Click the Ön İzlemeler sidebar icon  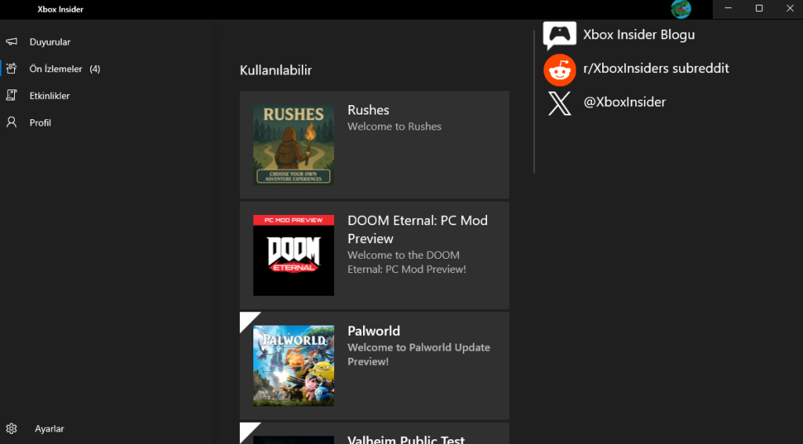11,68
